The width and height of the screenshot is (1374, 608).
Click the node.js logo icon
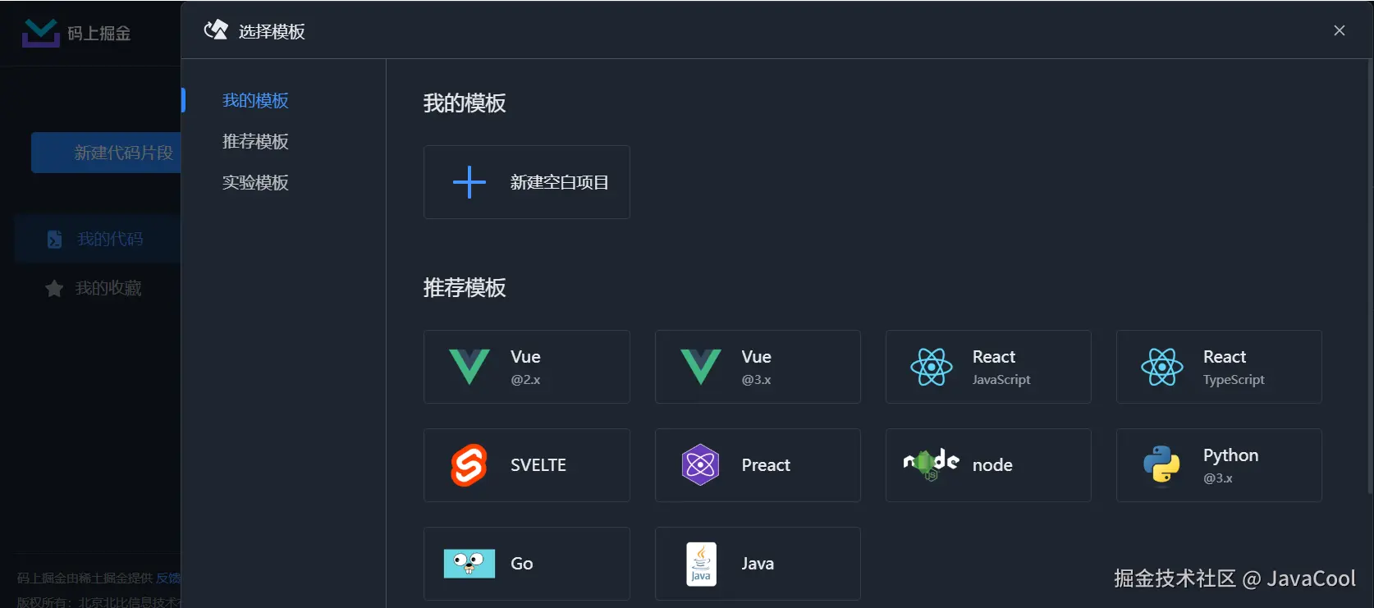pos(931,464)
